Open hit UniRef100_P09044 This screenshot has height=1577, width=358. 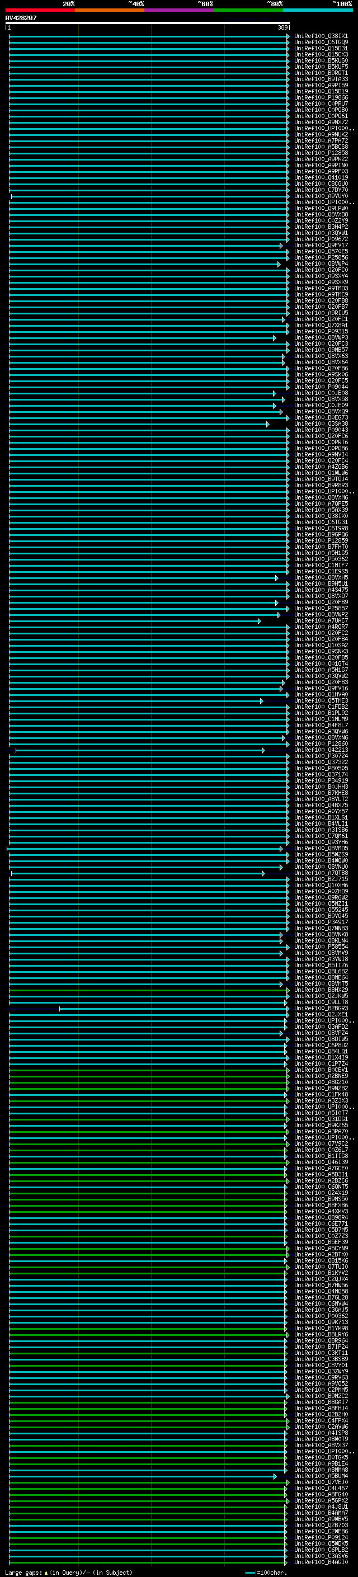click(x=321, y=387)
